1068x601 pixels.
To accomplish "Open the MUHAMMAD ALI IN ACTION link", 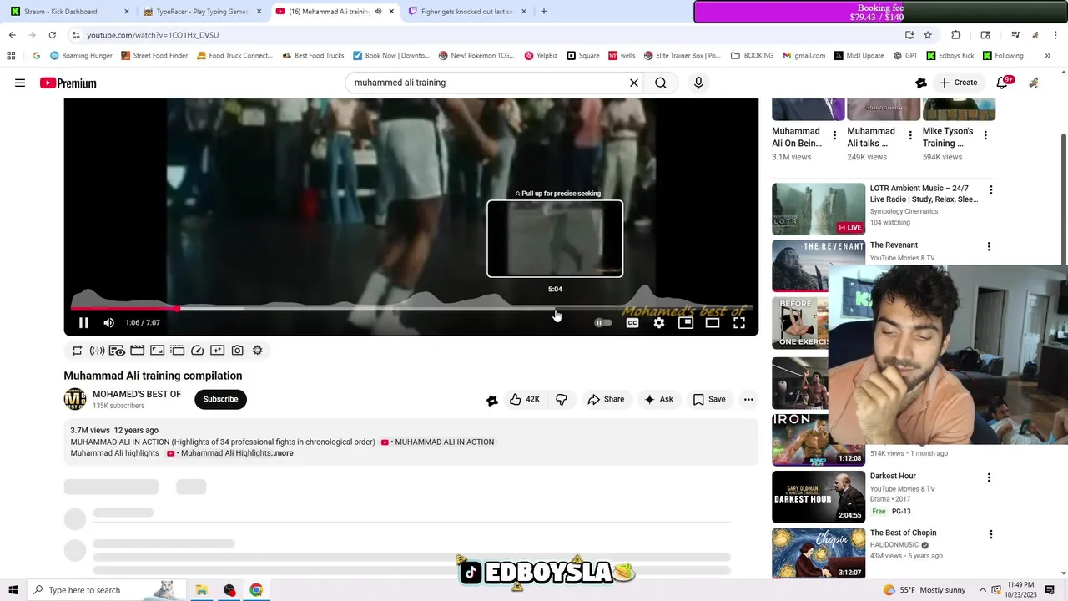I will pyautogui.click(x=437, y=442).
